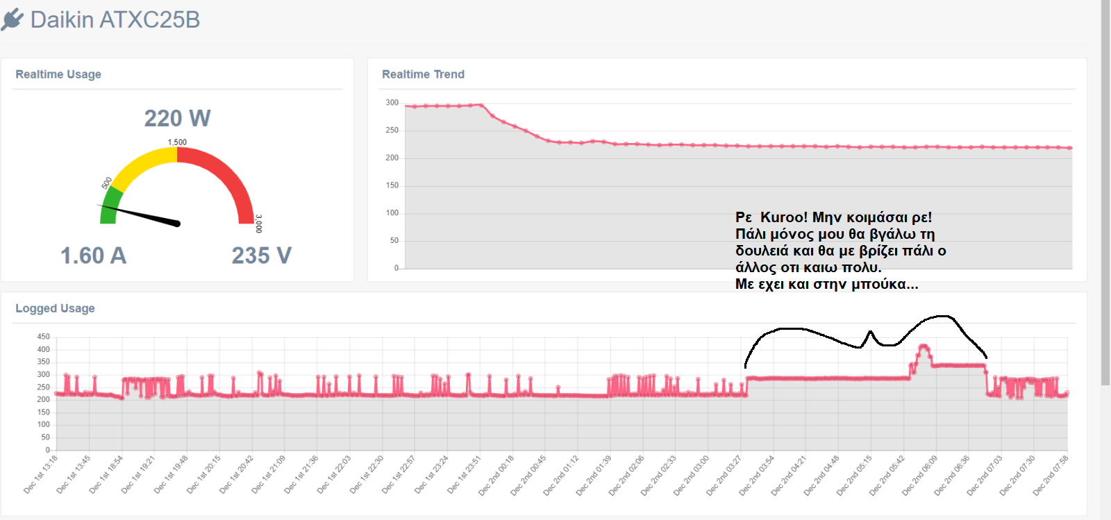Click the Dec 1st 21:09 x-axis label

click(x=269, y=474)
